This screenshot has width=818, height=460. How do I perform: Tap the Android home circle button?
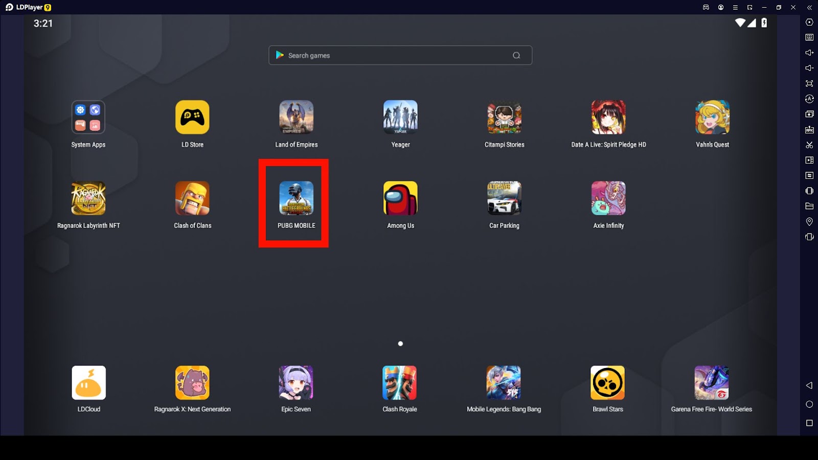click(x=809, y=404)
